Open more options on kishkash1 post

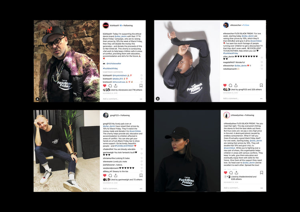tap(141, 99)
